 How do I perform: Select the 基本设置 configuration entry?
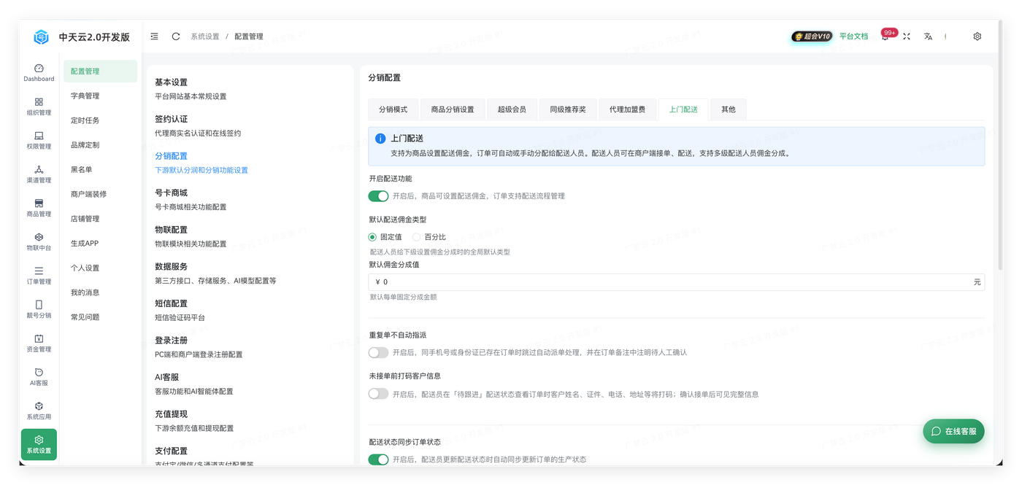(250, 89)
